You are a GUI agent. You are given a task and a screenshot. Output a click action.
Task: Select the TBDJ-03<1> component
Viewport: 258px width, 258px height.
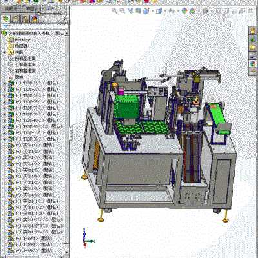33,133
